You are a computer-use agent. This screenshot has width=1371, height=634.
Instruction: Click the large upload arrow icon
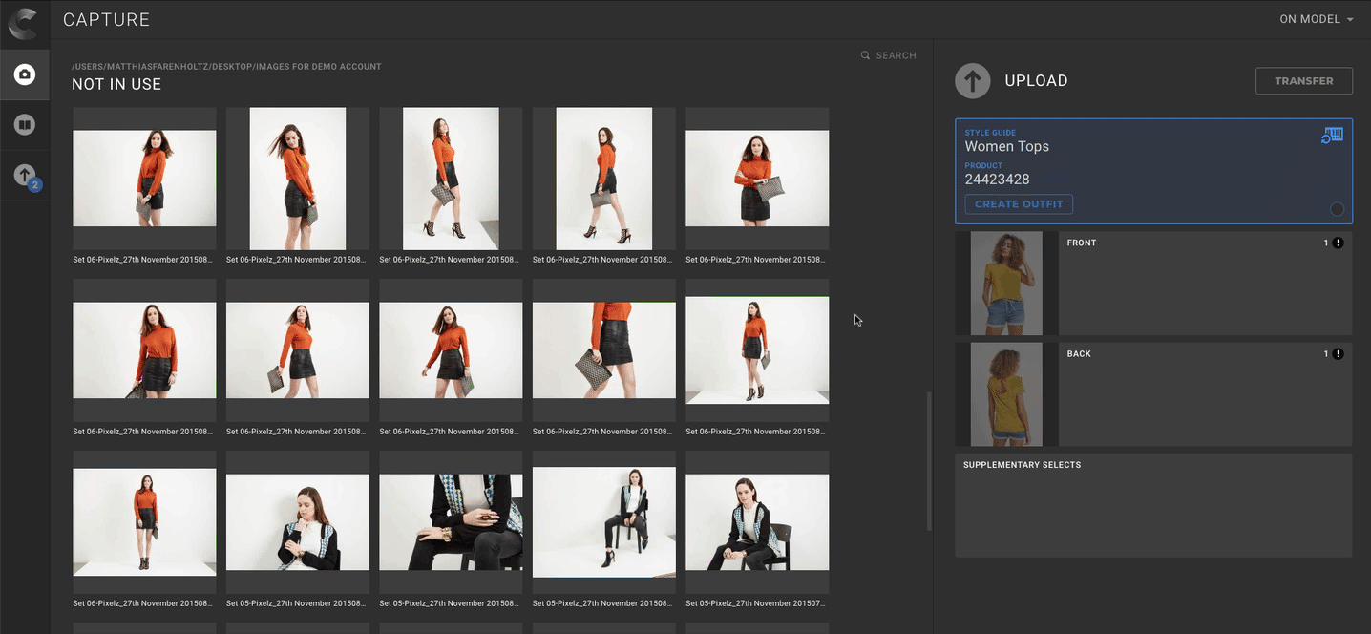tap(973, 81)
